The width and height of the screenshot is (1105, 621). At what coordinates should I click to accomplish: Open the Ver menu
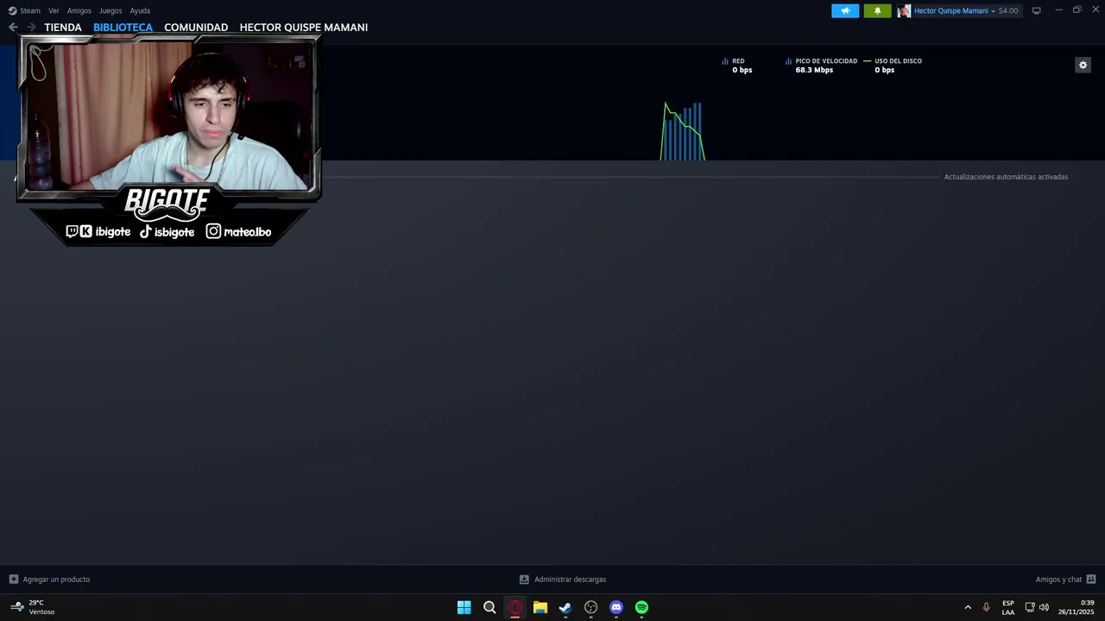[54, 10]
